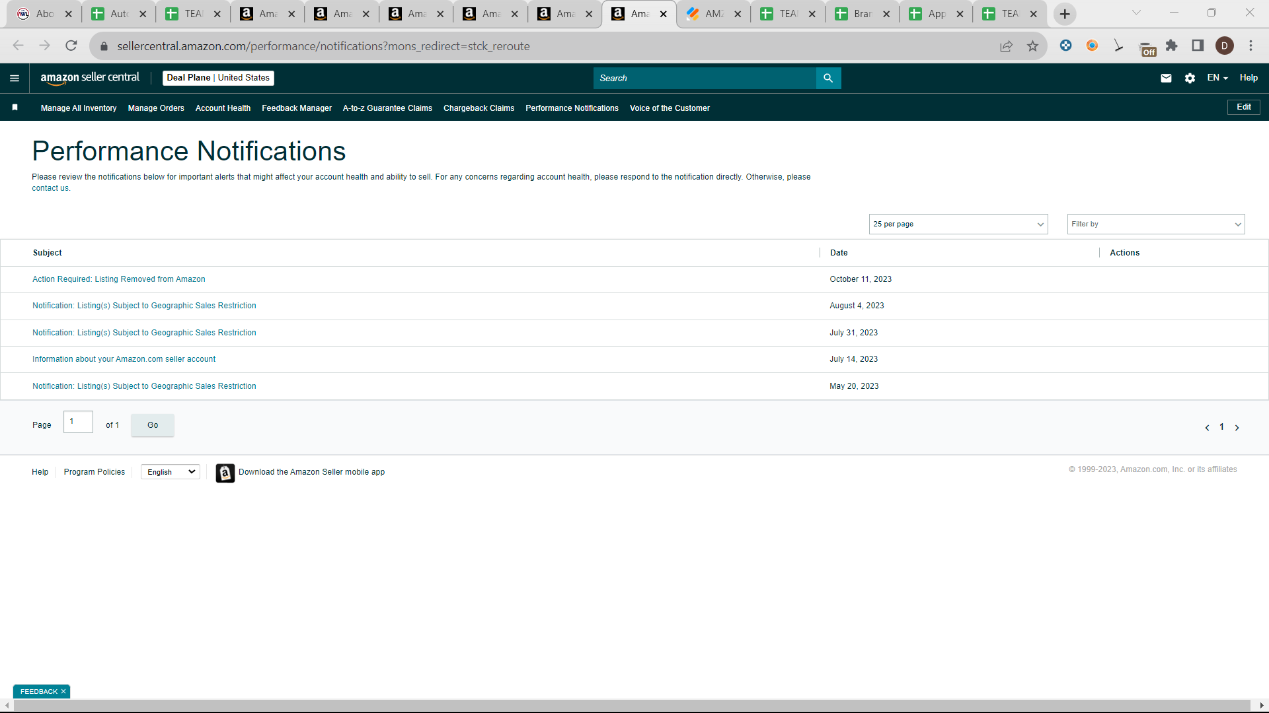
Task: Open a new browser tab
Action: pos(1065,14)
